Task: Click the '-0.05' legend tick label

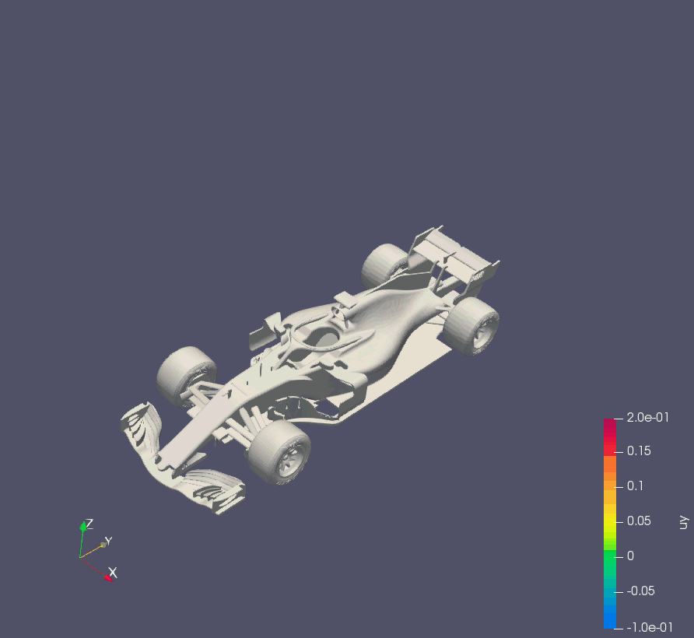Action: tap(640, 591)
